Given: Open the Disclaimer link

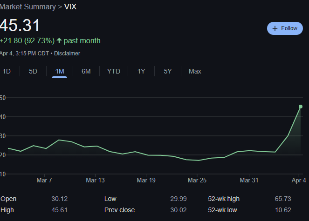Looking at the screenshot, I should coord(67,54).
